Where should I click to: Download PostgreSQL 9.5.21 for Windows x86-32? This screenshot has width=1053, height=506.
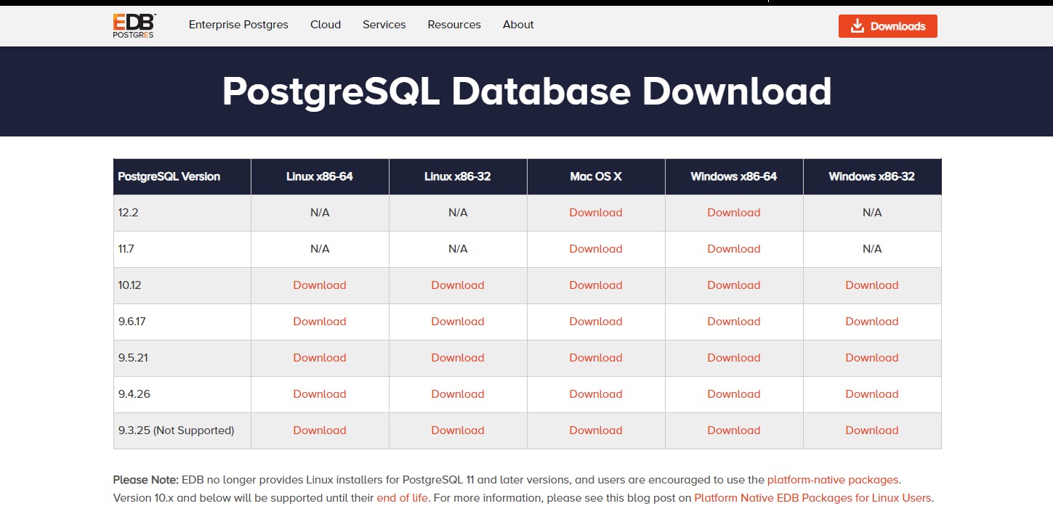tap(871, 357)
